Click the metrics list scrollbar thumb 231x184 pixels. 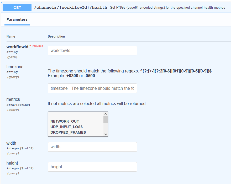pos(106,120)
